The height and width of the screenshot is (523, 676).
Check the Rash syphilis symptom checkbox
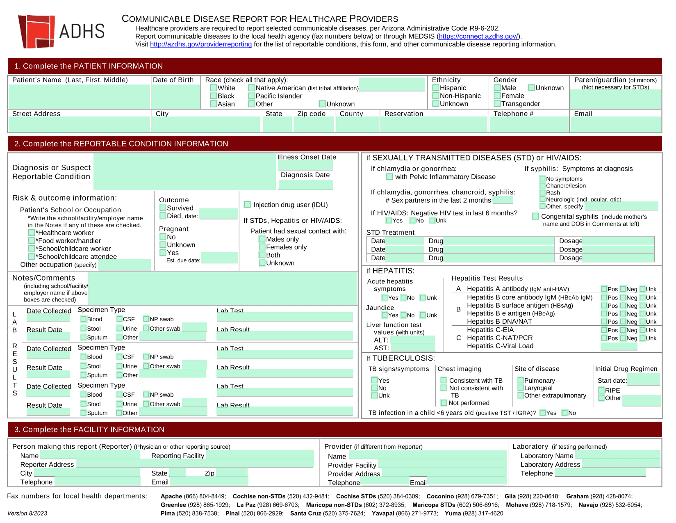[x=542, y=192]
